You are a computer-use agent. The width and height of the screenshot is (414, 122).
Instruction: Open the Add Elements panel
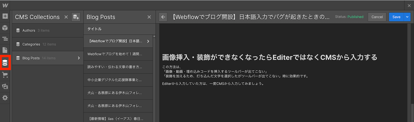pyautogui.click(x=5, y=16)
